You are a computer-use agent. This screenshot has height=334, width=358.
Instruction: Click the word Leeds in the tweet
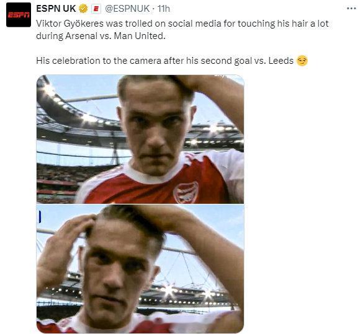(x=281, y=61)
